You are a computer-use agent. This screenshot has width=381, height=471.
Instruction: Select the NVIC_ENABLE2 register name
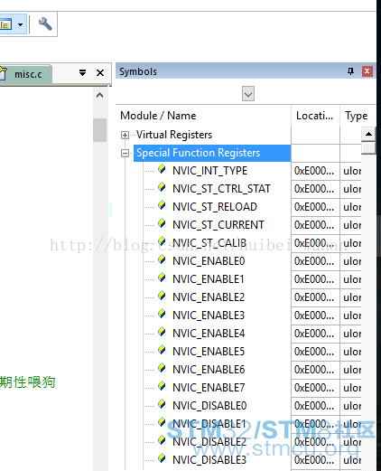(209, 297)
